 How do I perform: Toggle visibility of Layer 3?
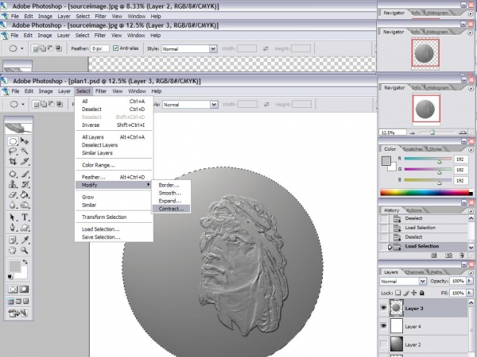(384, 308)
